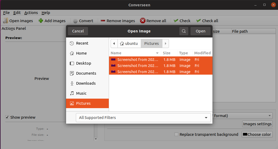Click the Choose color button
This screenshot has height=149, width=278.
click(x=257, y=134)
